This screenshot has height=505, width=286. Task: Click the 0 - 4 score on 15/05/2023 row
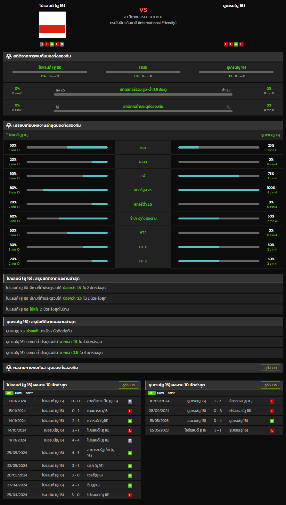pyautogui.click(x=218, y=421)
